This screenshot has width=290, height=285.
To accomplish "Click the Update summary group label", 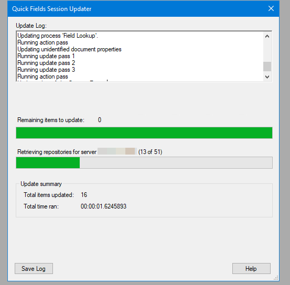I will (41, 184).
